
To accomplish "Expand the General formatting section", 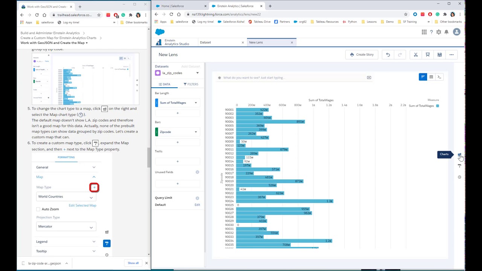I will (66, 167).
